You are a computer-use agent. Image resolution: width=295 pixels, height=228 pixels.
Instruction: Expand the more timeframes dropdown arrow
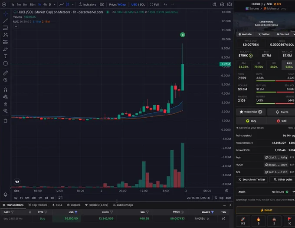(55, 4)
